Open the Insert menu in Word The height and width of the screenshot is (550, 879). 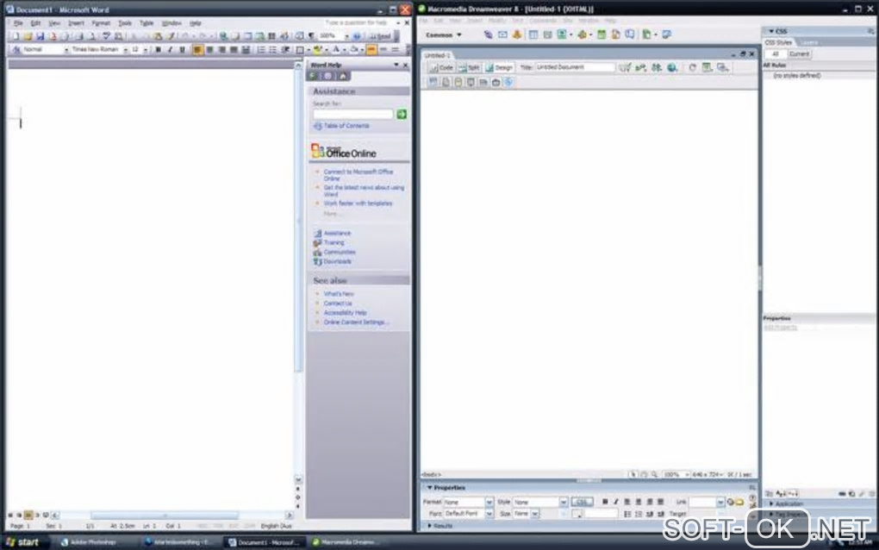pyautogui.click(x=76, y=23)
